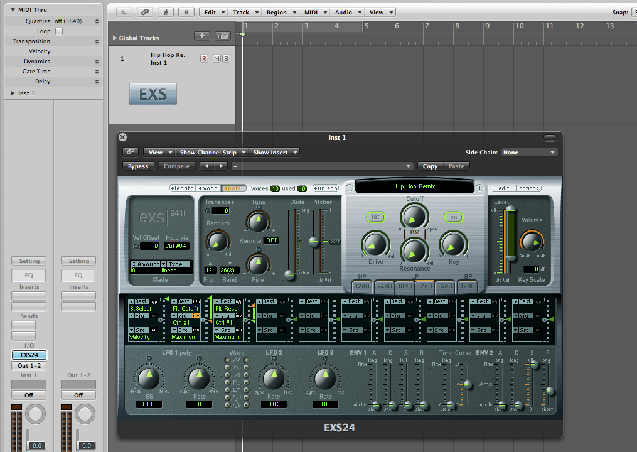Click the Tune knob
637x452 pixels.
pos(258,222)
